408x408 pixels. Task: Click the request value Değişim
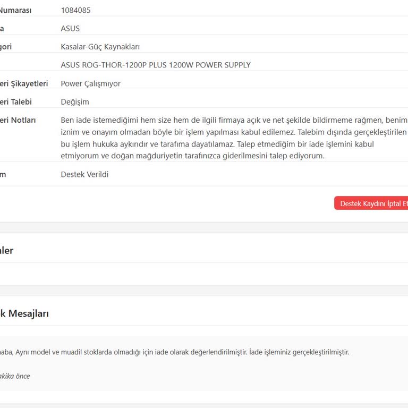[75, 102]
